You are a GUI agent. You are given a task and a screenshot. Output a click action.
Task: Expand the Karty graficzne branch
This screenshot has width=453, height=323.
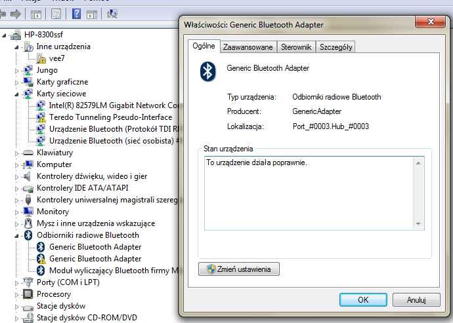click(16, 83)
